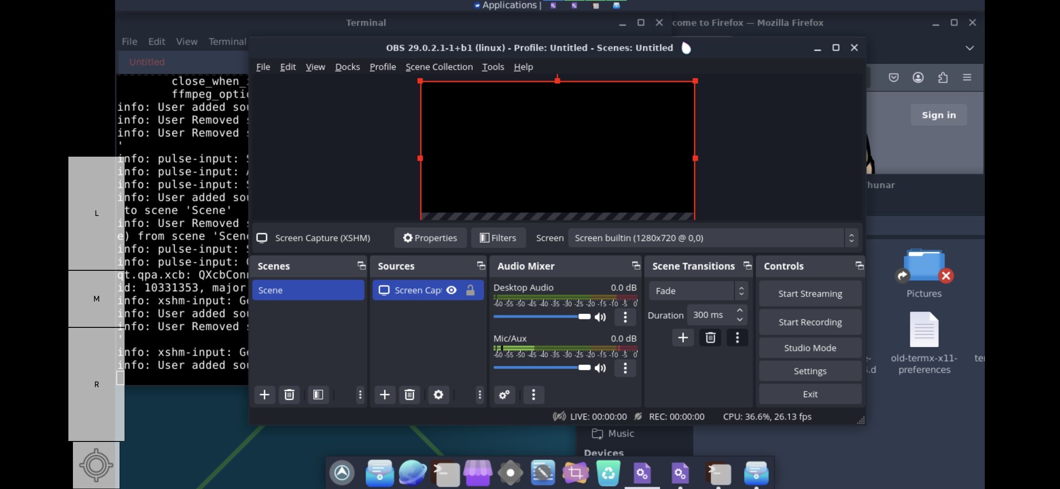Viewport: 1060px width, 489px height.
Task: Add a new source with plus icon
Action: click(385, 395)
